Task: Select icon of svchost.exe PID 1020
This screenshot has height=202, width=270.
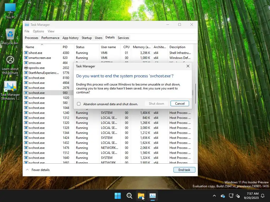Action: tap(26, 98)
